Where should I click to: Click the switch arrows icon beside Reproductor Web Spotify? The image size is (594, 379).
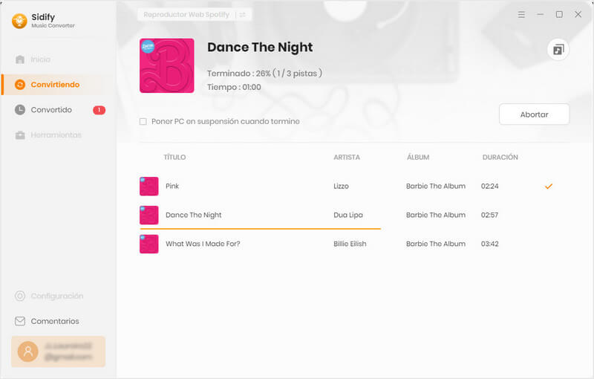(243, 15)
